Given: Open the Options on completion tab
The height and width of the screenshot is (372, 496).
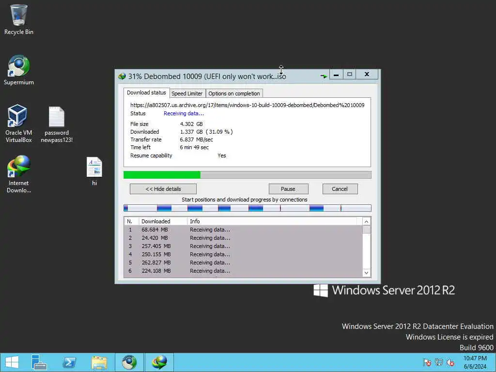Looking at the screenshot, I should coord(234,93).
